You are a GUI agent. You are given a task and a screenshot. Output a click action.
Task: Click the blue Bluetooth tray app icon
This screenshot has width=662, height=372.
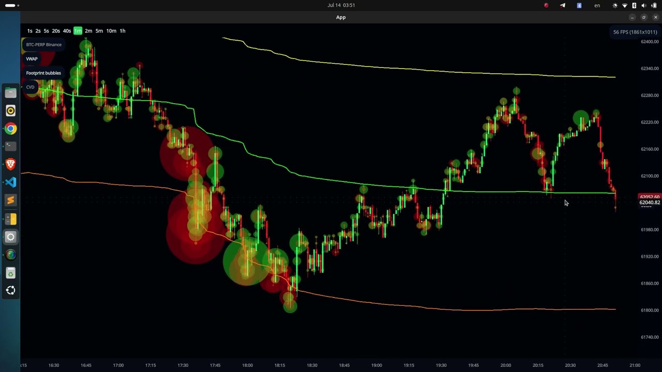pos(579,5)
